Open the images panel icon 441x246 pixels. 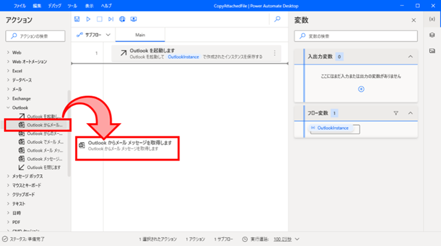[x=432, y=51]
